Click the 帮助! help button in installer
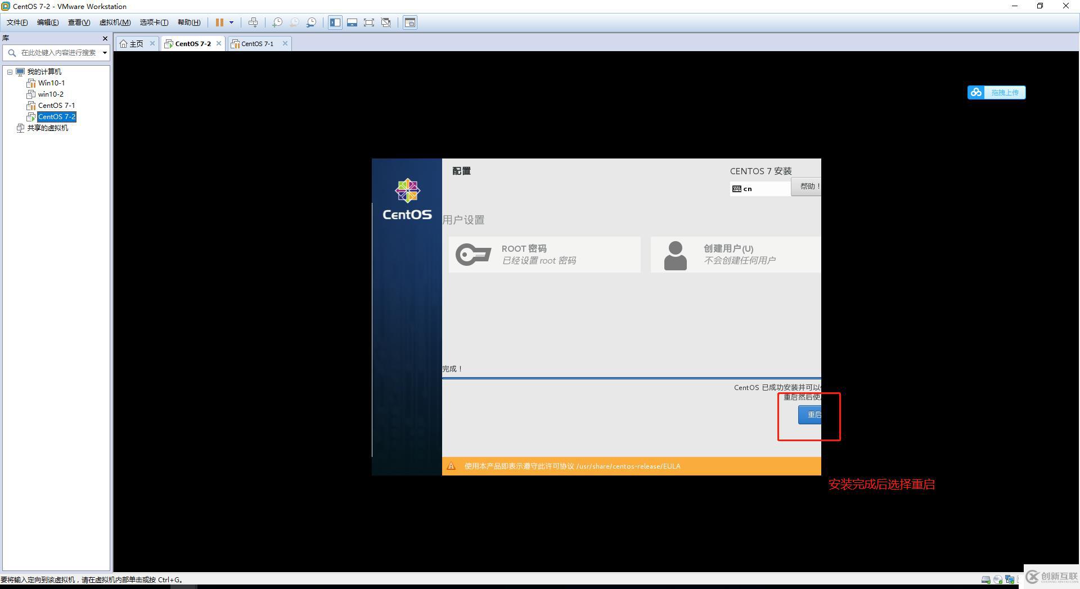The width and height of the screenshot is (1080, 589). coord(806,187)
